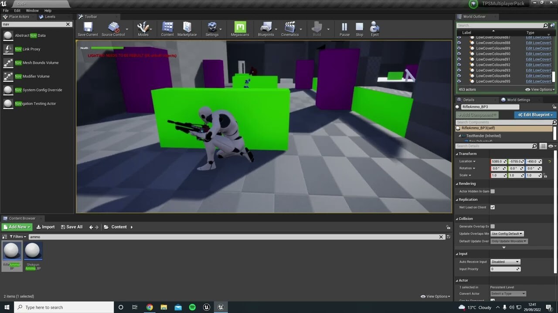558x313 pixels.
Task: Follow the Edit LowCover link for LowCoverColoured94
Action: pyautogui.click(x=538, y=76)
